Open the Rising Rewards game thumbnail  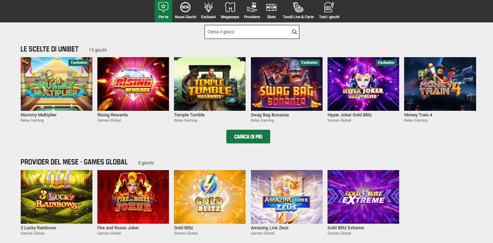point(133,84)
